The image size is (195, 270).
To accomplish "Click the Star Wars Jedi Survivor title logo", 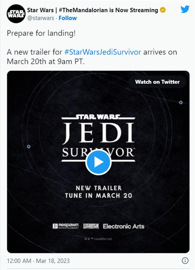I will (98, 138).
